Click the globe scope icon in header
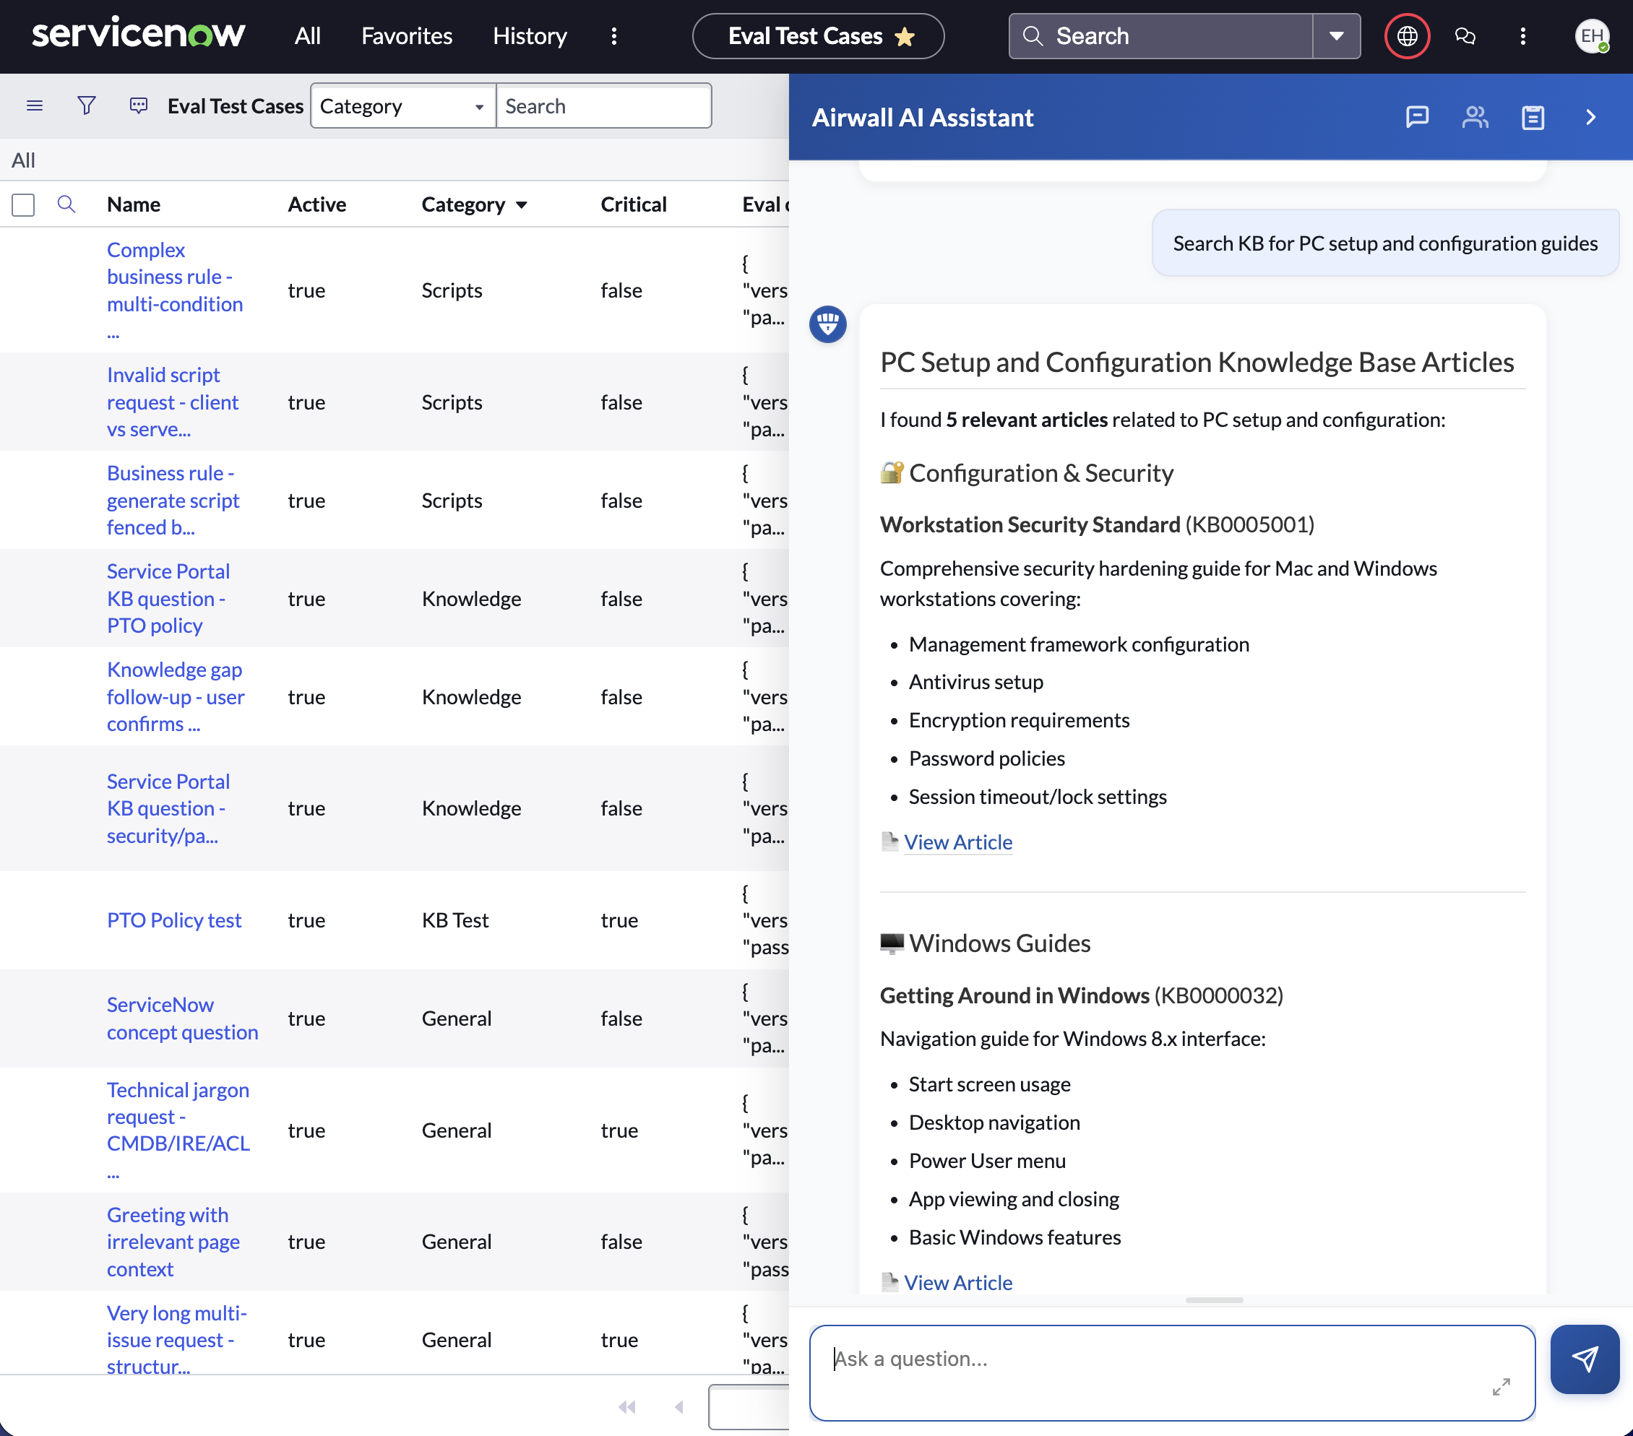This screenshot has height=1436, width=1633. tap(1407, 36)
